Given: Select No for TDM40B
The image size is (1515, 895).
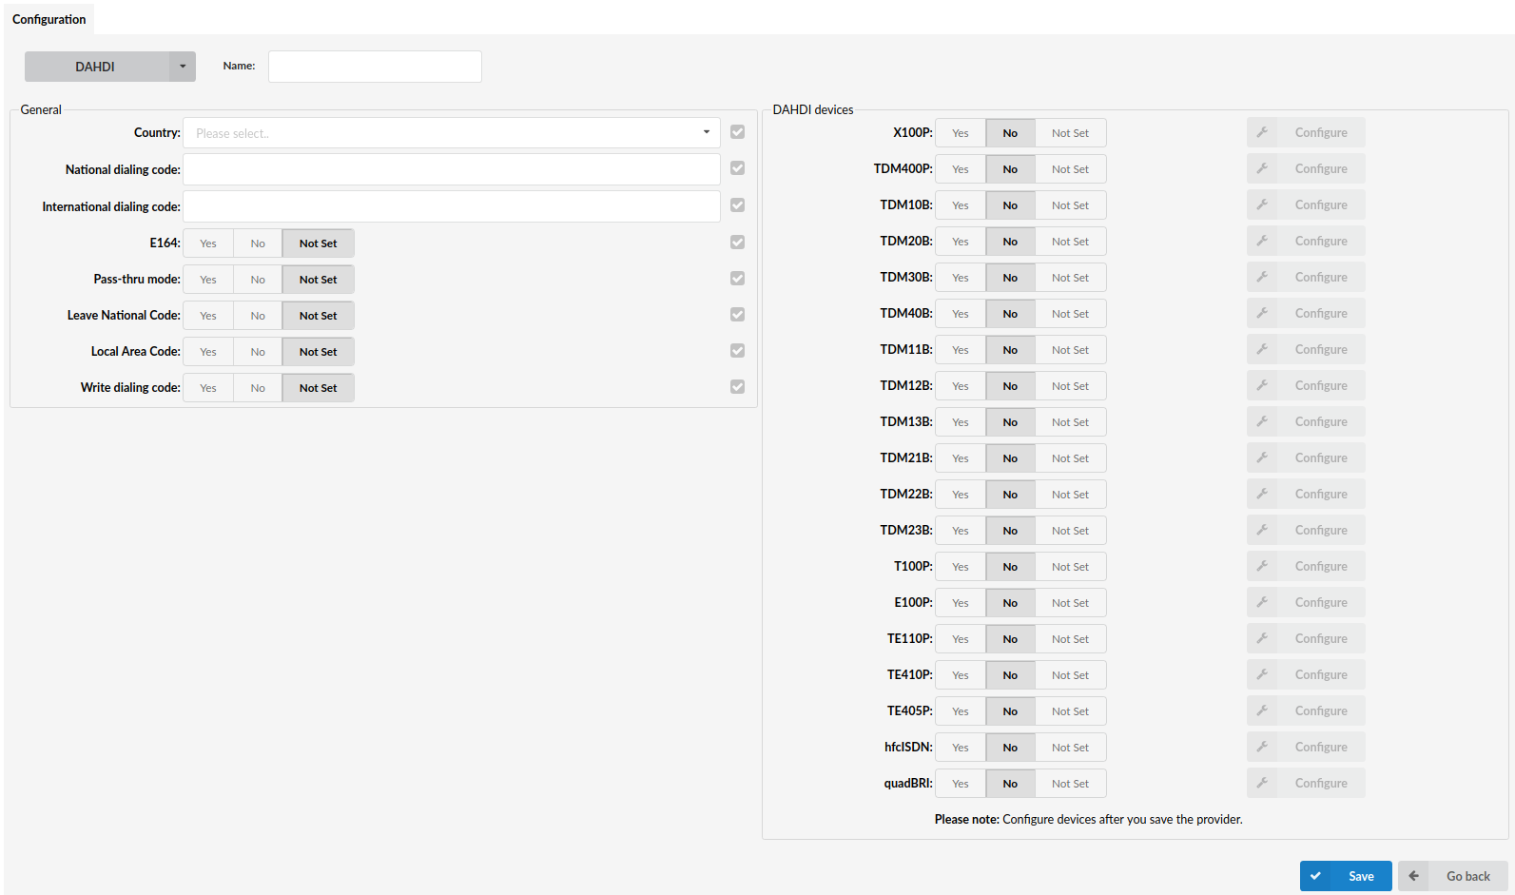Looking at the screenshot, I should tap(1010, 314).
